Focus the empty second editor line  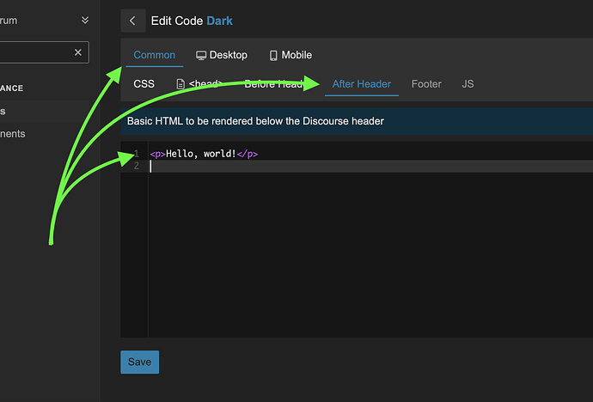click(370, 167)
